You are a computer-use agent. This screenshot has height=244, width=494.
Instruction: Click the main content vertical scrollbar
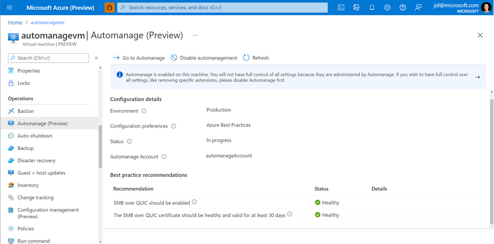pos(492,162)
